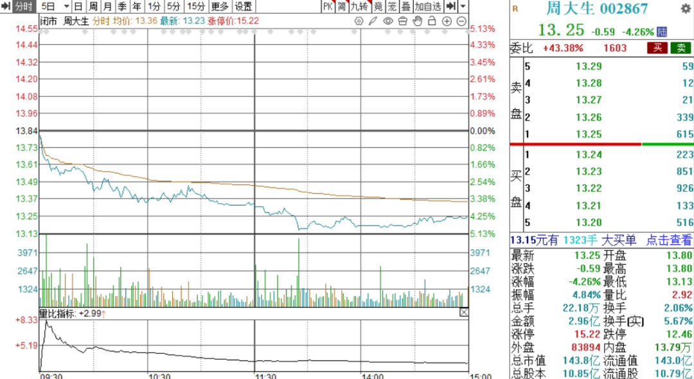Image resolution: width=694 pixels, height=379 pixels.
Task: Open the gear settings icon above the chart
Action: (359, 21)
